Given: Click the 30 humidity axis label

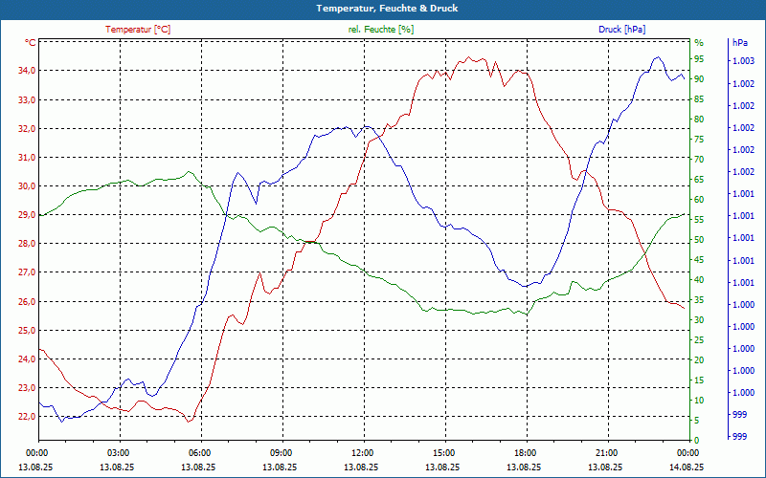Looking at the screenshot, I should [699, 320].
